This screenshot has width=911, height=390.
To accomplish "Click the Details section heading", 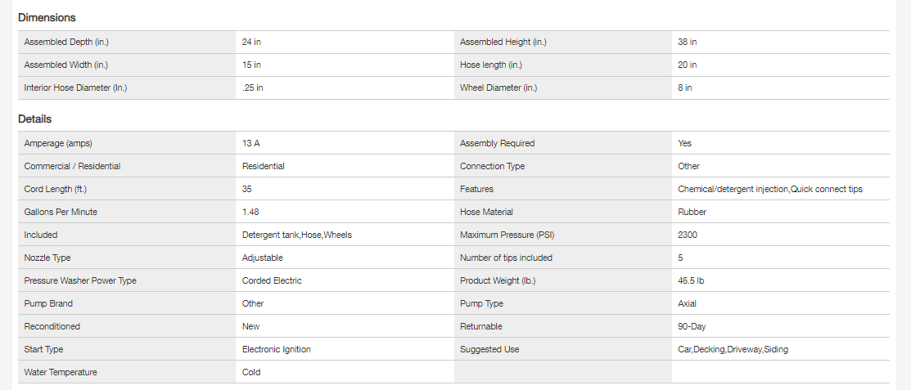I will tap(35, 119).
